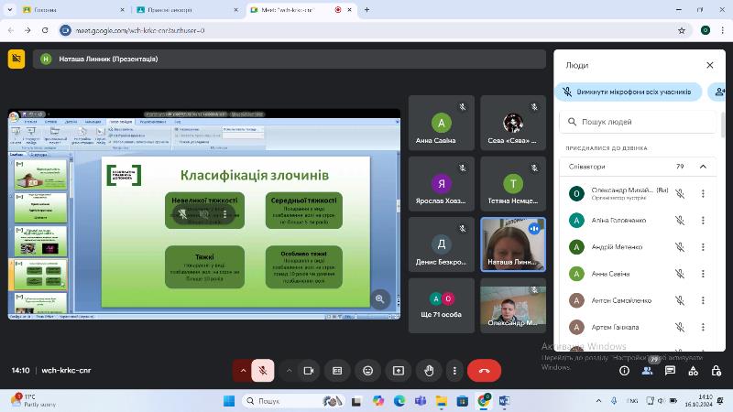Open Microsoft Word from the taskbar

point(504,401)
